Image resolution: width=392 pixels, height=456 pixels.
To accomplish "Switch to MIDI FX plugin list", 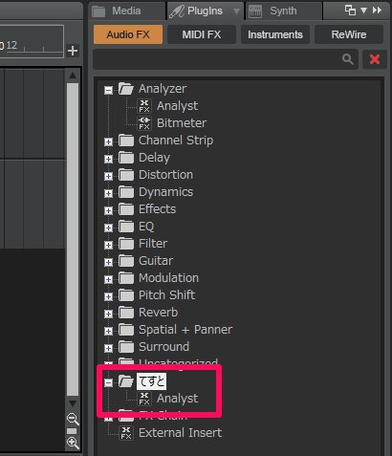I will tap(202, 34).
